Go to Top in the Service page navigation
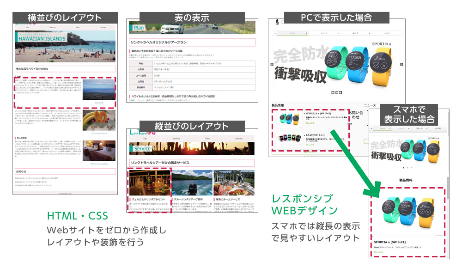 click(145, 138)
